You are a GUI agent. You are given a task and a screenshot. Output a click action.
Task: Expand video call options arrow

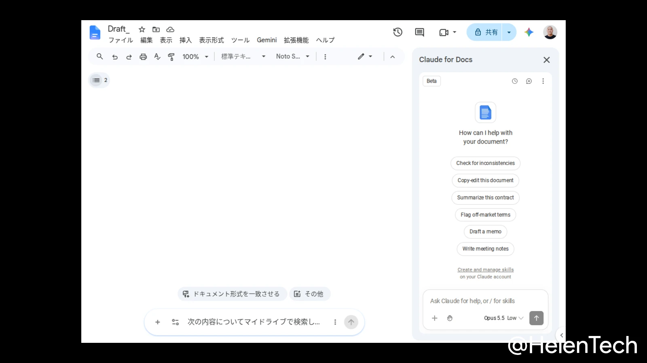(455, 32)
